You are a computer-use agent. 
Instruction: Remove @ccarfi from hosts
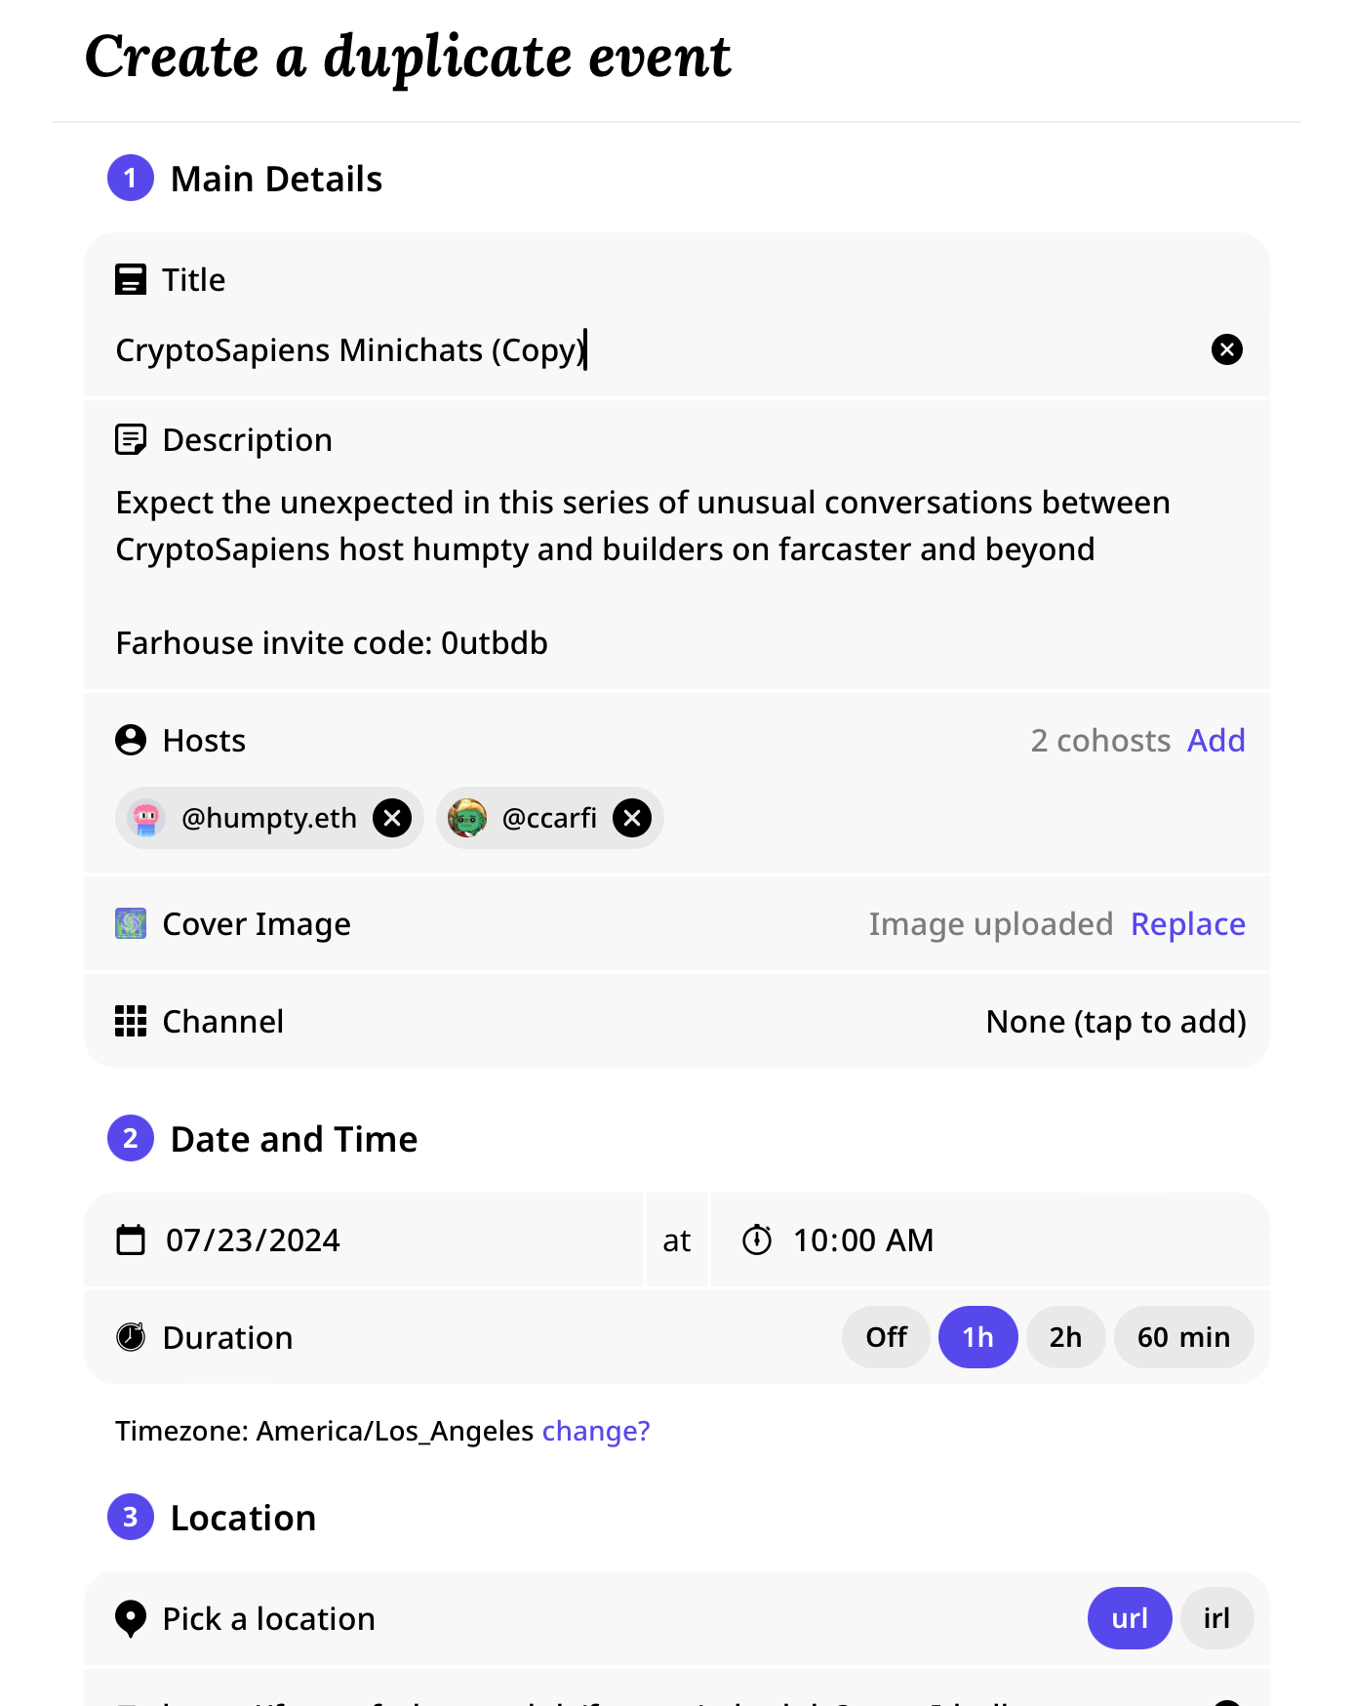coord(632,818)
